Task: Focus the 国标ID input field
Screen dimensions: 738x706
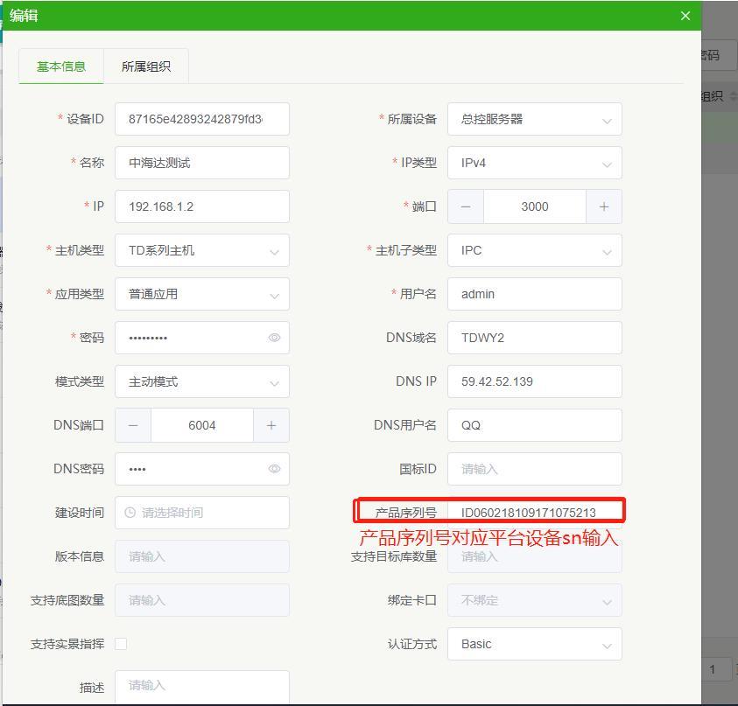Action: pos(534,469)
